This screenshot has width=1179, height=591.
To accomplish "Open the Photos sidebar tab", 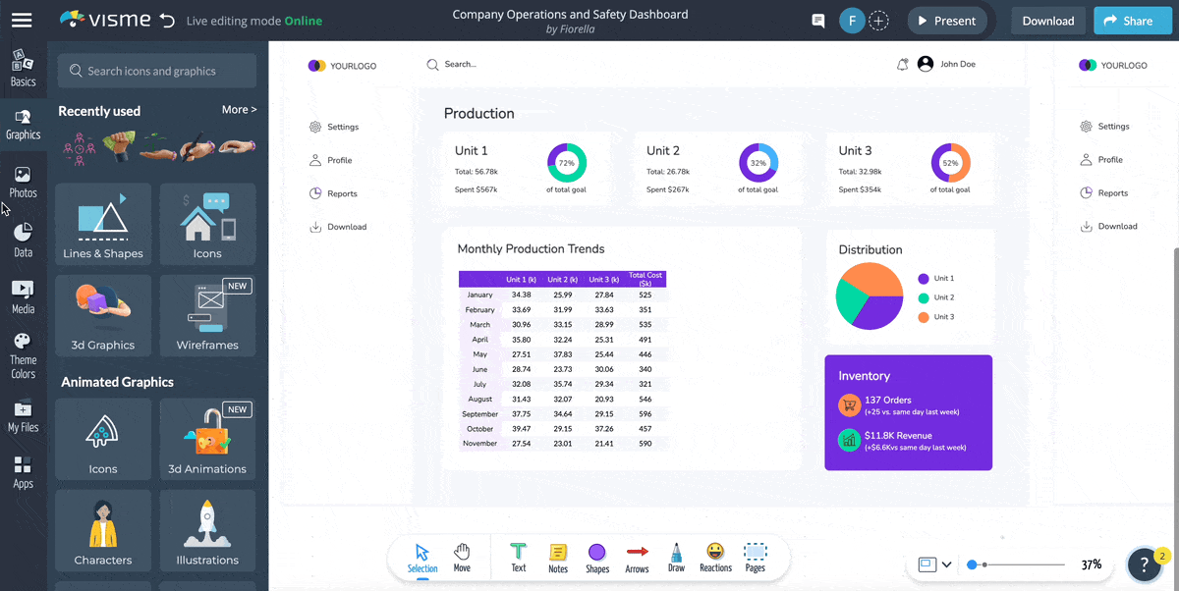I will 23,183.
